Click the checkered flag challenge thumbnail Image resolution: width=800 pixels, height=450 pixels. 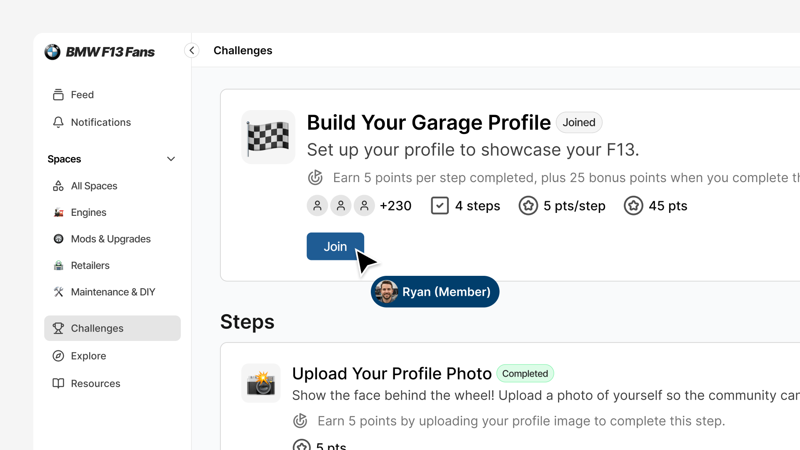pyautogui.click(x=268, y=137)
